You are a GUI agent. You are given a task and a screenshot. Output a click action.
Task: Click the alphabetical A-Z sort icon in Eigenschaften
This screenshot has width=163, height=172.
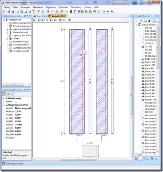coord(8,94)
